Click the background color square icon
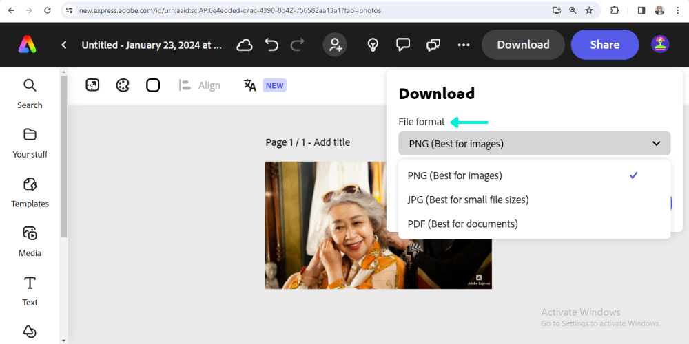The image size is (689, 344). tap(153, 85)
